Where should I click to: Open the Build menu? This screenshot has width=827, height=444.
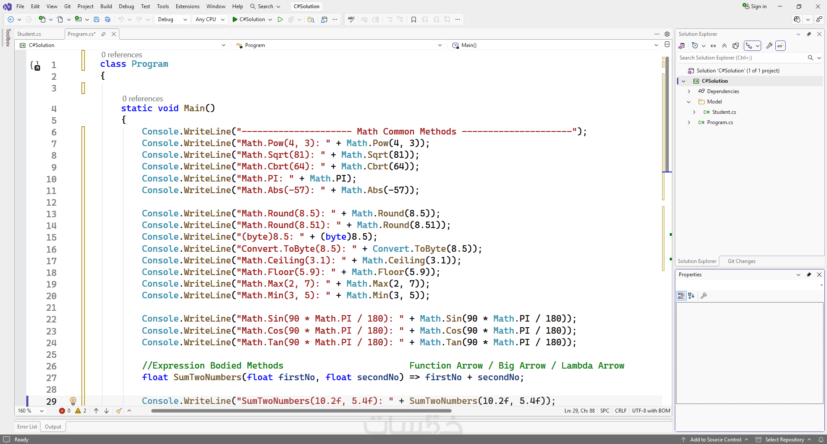coord(106,6)
